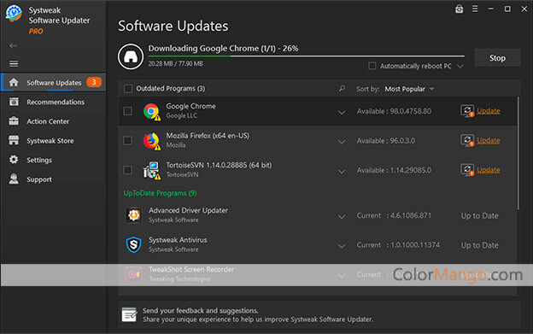Enable Automatically reboot PC checkbox

[372, 66]
